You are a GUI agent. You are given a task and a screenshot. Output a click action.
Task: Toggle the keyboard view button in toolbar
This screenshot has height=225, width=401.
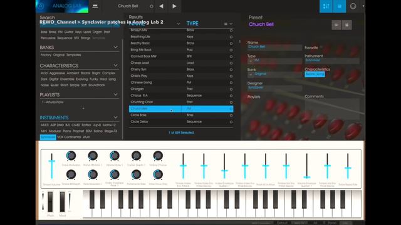[340, 6]
